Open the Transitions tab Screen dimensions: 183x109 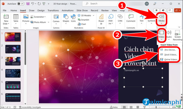pyautogui.click(x=53, y=10)
